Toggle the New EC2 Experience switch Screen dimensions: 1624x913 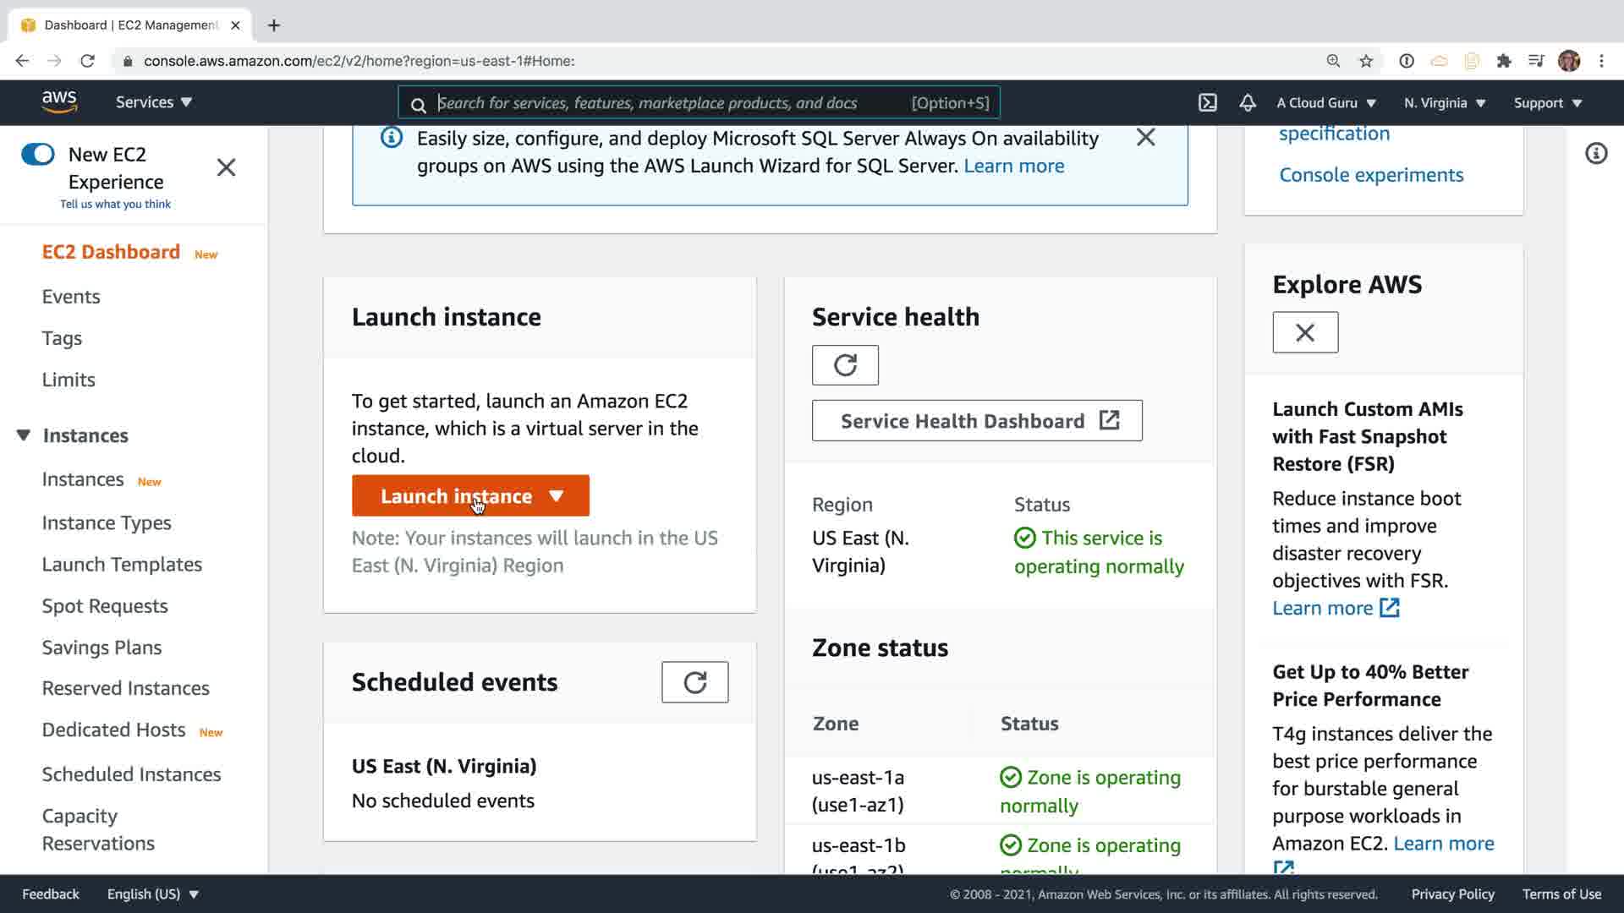coord(38,154)
